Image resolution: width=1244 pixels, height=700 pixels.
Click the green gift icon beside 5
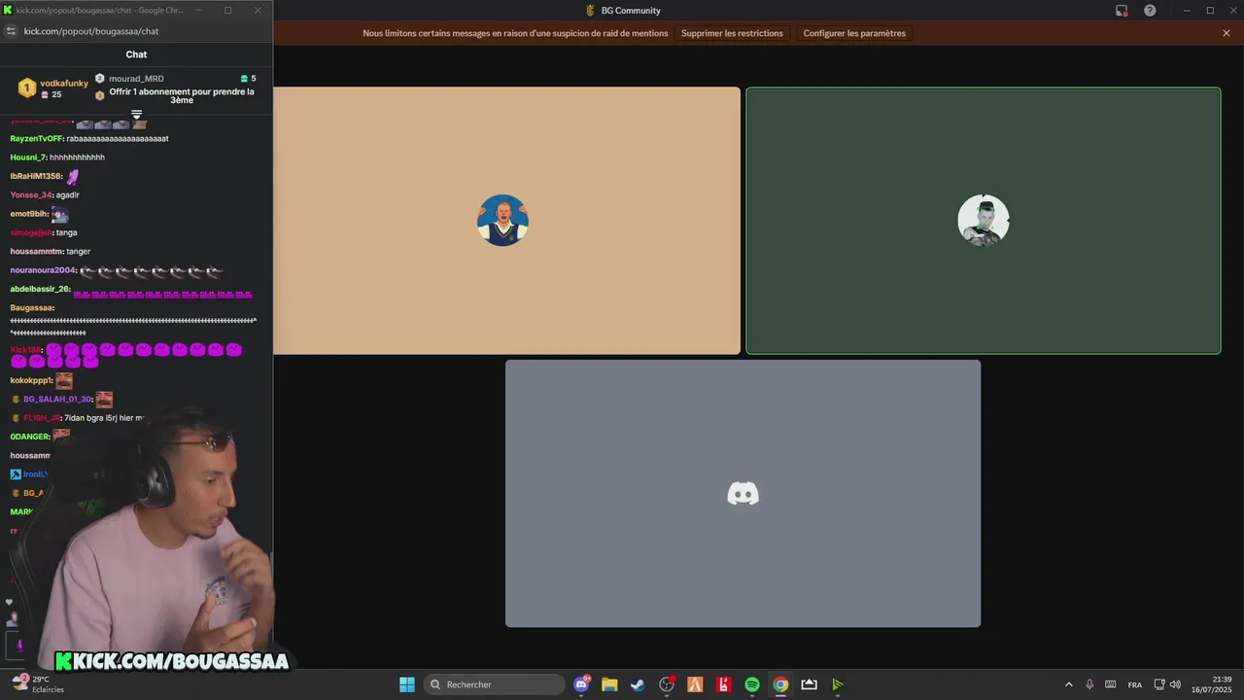(x=244, y=79)
